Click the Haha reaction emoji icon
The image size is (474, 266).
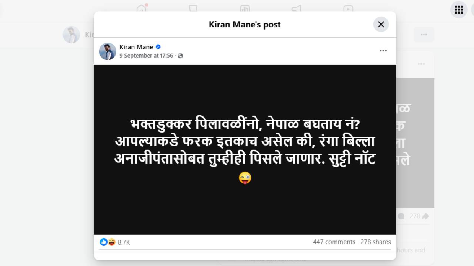coord(111,242)
